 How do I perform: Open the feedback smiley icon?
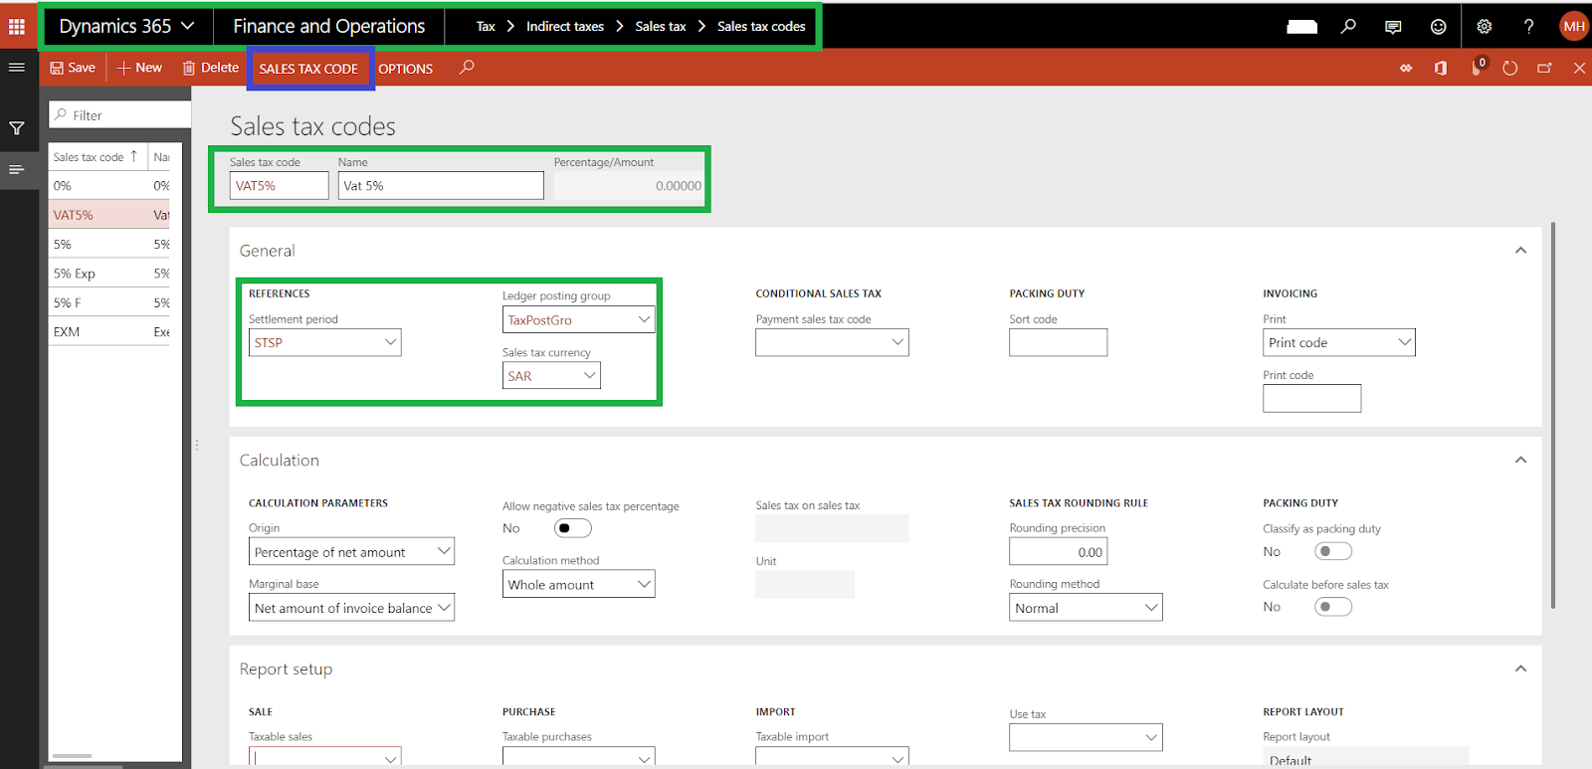pos(1438,27)
